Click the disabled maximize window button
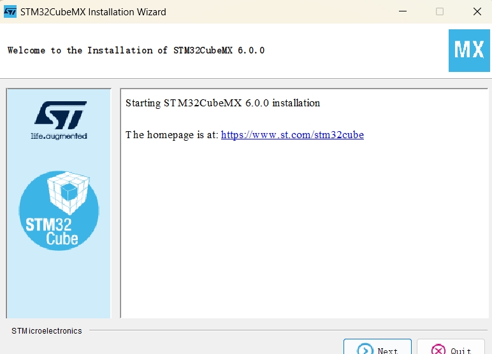Screen dimensions: 492x354 440,11
